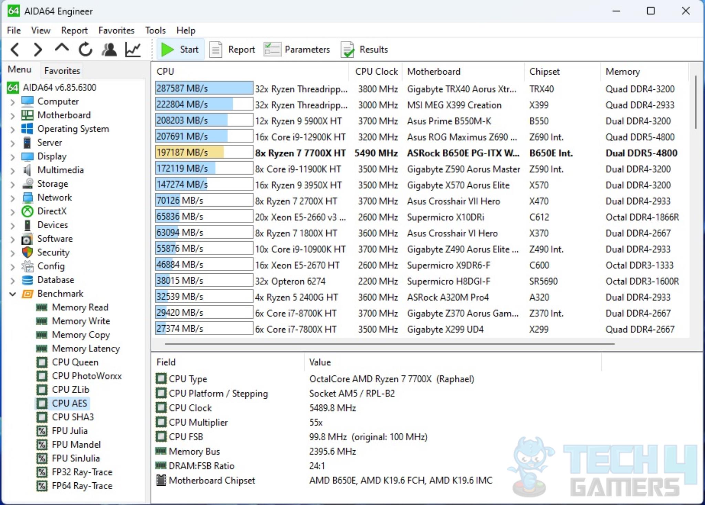
Task: Open the user profile toolbar icon
Action: [x=109, y=50]
